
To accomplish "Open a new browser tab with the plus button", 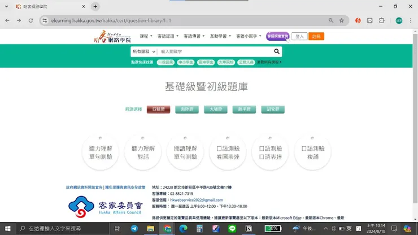I will point(95,6).
